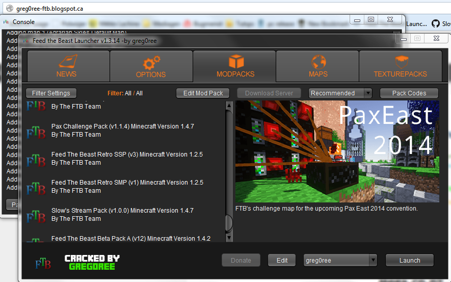Screen dimensions: 451x282
Task: Click the Download Server button
Action: click(x=269, y=93)
